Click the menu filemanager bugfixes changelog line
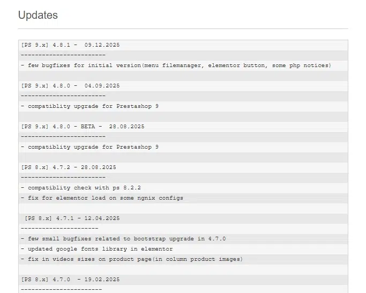This screenshot has height=293, width=366. [176, 65]
